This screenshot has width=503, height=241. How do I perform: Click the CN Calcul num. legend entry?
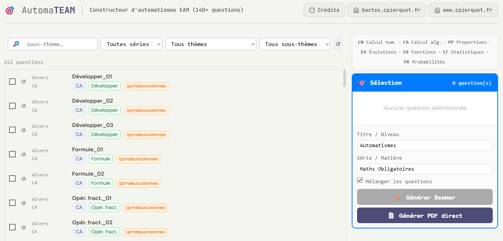click(x=377, y=42)
